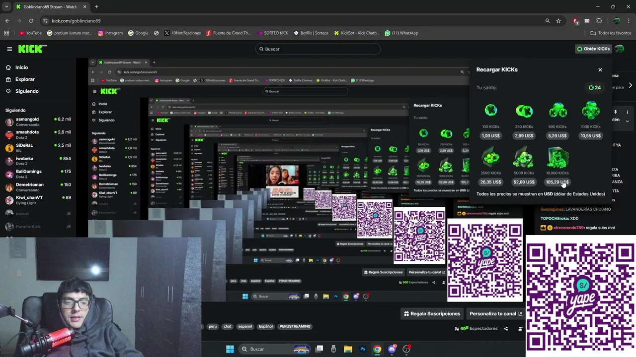Image resolution: width=636 pixels, height=357 pixels.
Task: Open the YouTube bookmark
Action: click(x=30, y=33)
